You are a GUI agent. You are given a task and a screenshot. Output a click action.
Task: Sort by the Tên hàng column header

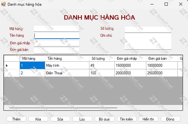click(x=67, y=59)
